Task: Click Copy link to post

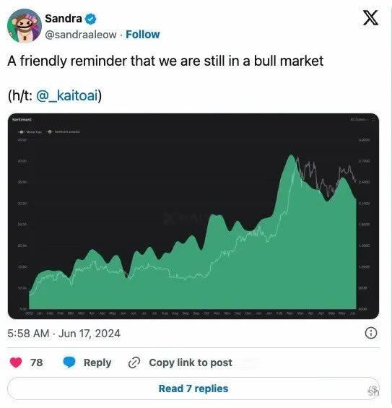Action: pos(191,363)
